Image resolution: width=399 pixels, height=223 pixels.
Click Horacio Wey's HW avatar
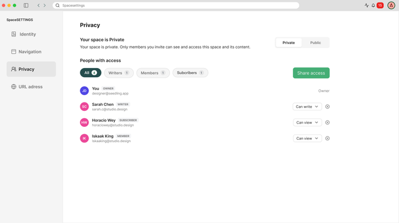(x=84, y=123)
